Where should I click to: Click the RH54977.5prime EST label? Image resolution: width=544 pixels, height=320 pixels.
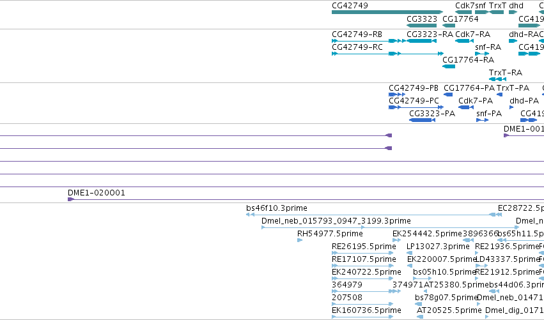click(x=330, y=234)
